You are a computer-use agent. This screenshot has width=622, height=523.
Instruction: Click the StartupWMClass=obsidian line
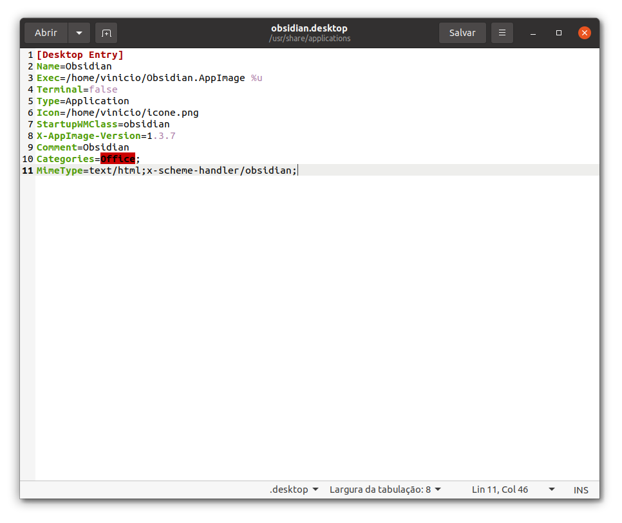click(103, 124)
